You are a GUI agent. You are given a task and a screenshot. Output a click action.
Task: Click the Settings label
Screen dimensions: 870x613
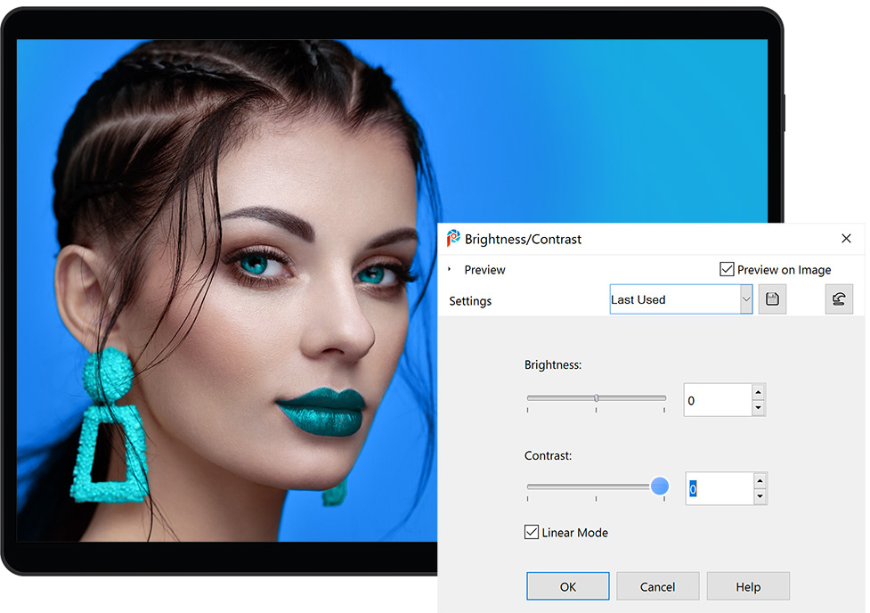(x=470, y=300)
